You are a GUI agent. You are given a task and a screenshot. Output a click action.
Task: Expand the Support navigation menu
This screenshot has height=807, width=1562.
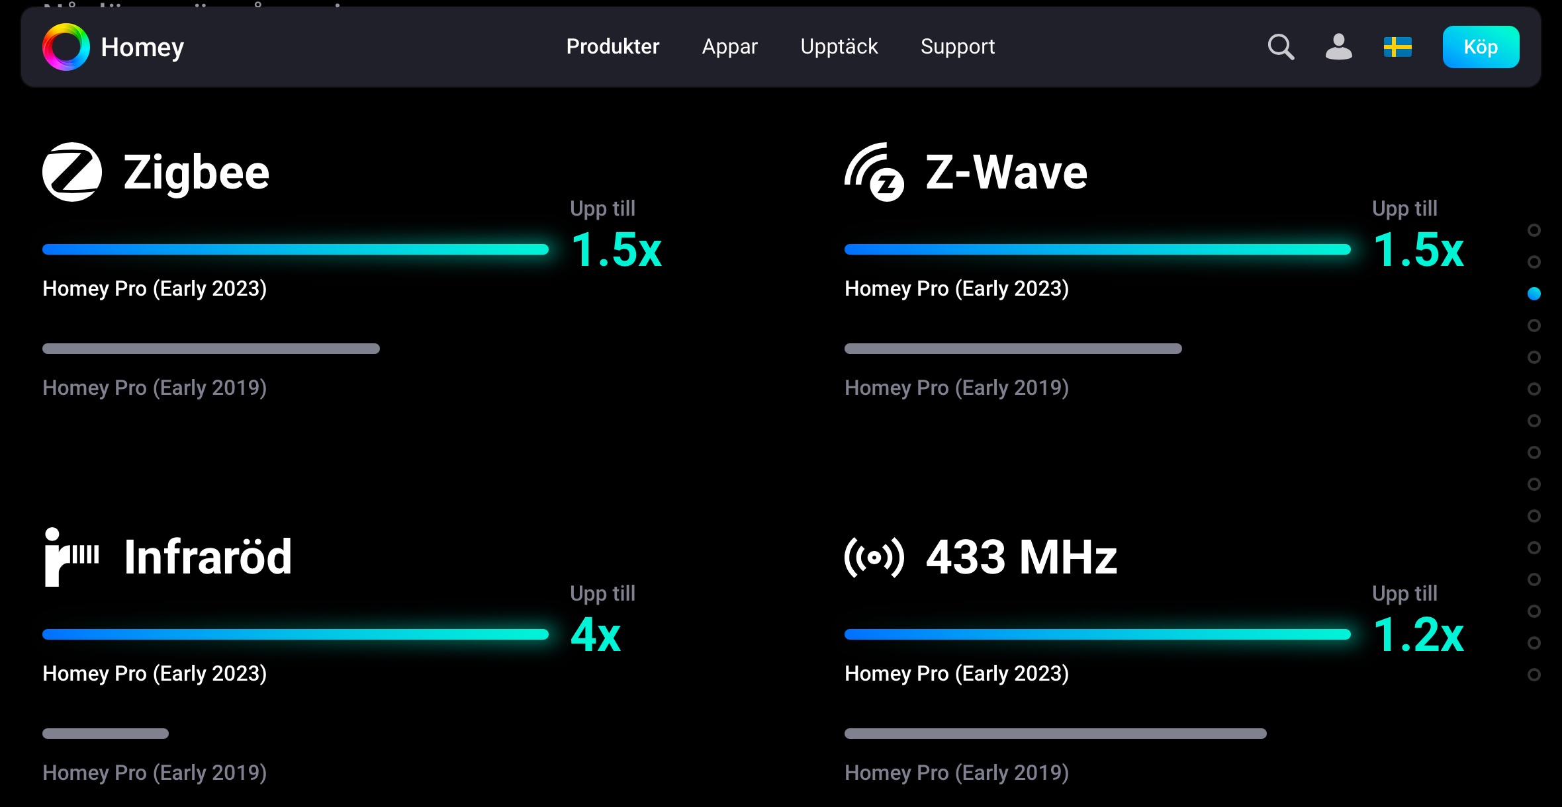point(957,47)
